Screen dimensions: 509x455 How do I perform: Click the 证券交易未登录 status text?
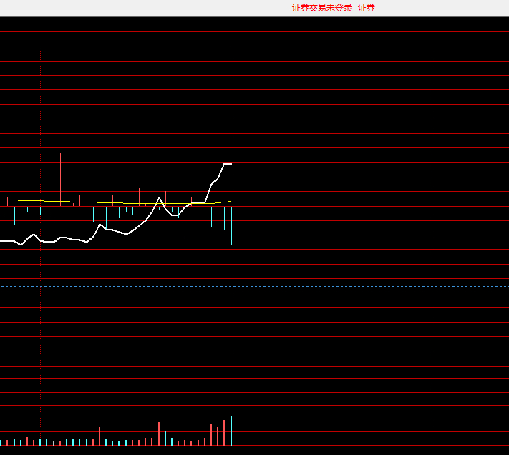[x=321, y=8]
